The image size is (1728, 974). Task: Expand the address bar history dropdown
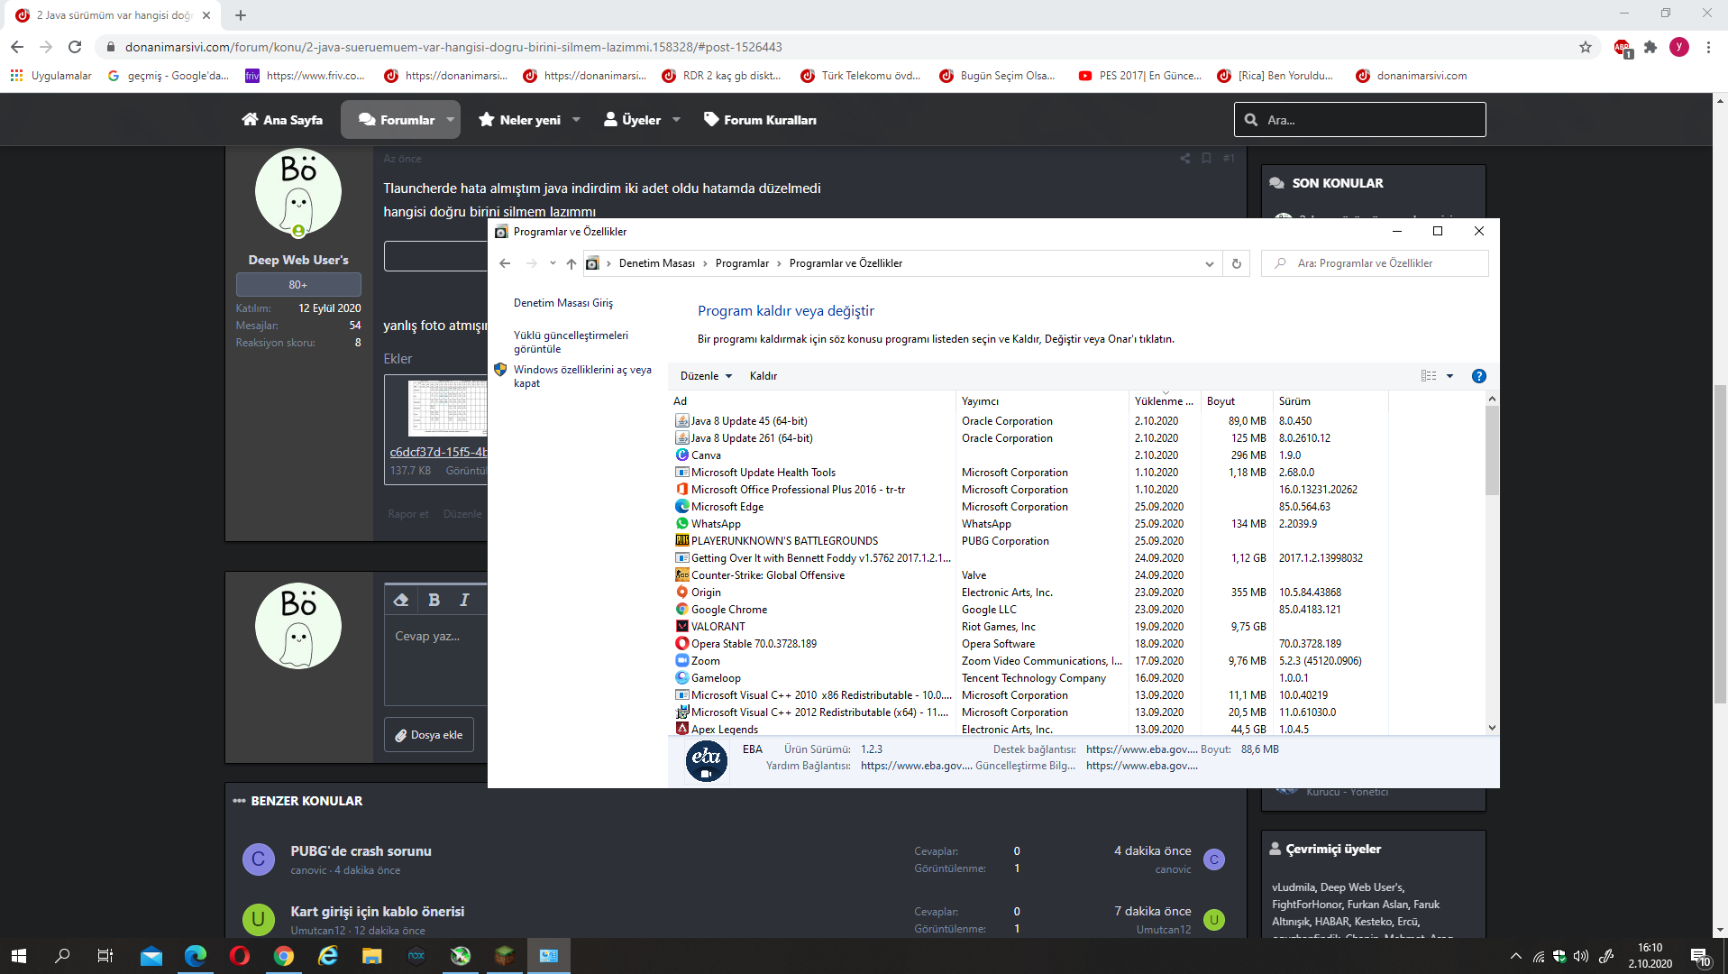pos(1209,263)
